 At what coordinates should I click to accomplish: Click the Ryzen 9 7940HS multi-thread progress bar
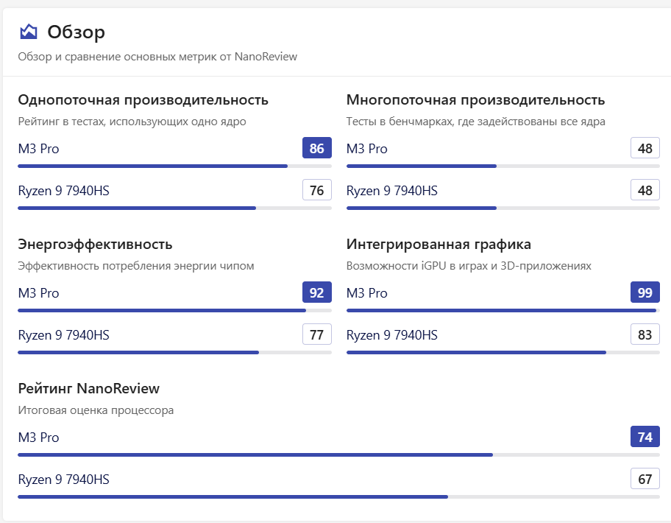point(503,208)
